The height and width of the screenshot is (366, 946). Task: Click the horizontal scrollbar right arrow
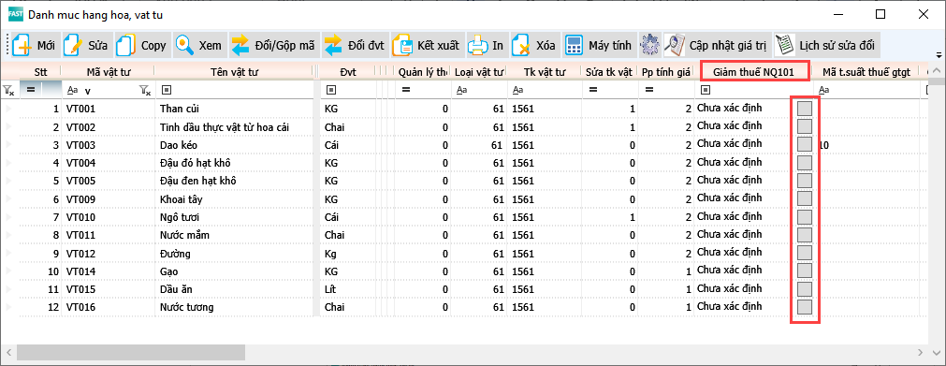point(920,352)
